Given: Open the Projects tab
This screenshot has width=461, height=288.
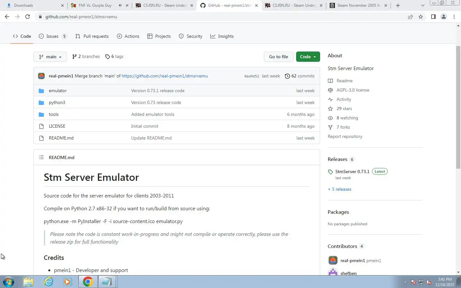Looking at the screenshot, I should click(x=159, y=36).
